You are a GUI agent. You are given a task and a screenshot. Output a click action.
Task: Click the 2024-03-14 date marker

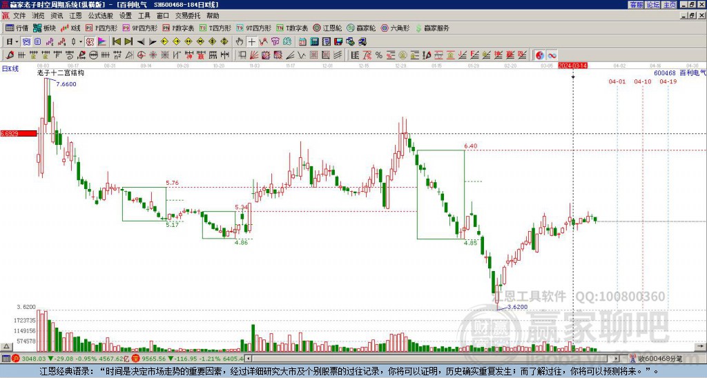[572, 66]
